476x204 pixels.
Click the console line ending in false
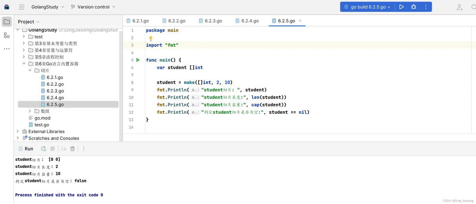coord(51,181)
